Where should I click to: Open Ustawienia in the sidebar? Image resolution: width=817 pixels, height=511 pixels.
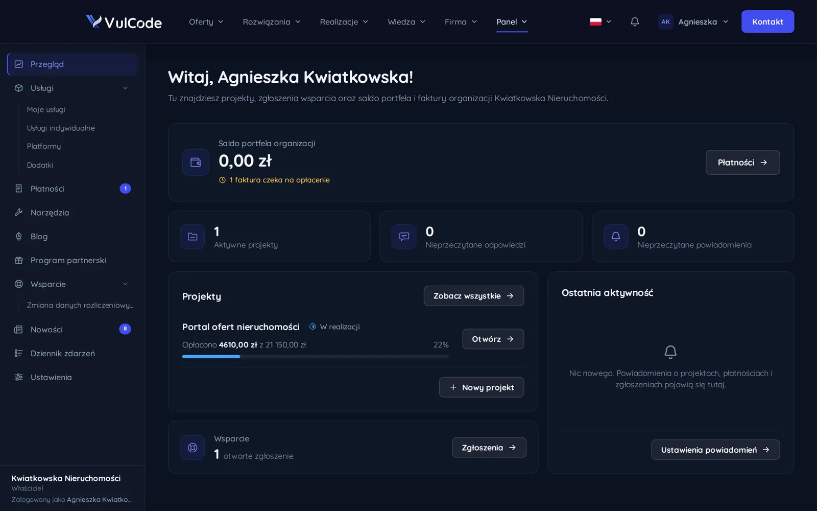73,377
